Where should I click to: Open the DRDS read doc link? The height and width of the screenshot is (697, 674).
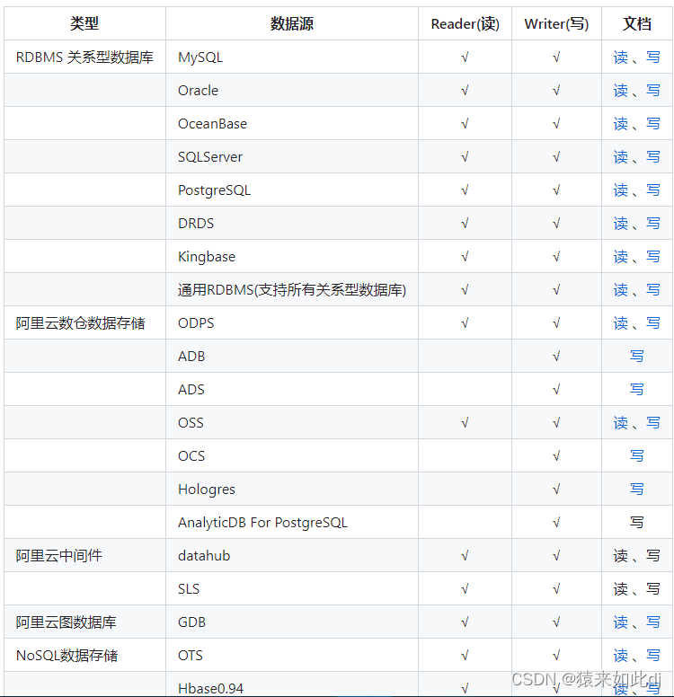point(621,223)
